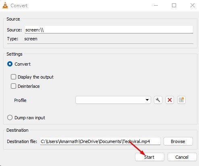Image resolution: width=199 pixels, height=166 pixels.
Task: Click the Deinterlace label text
Action: point(29,86)
